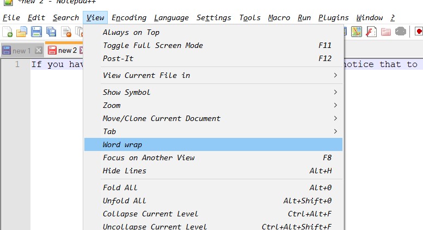Open the Edit menu
The image size is (423, 230).
(x=36, y=18)
